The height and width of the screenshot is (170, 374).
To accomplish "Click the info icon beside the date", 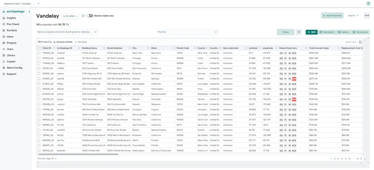I will pyautogui.click(x=83, y=16).
